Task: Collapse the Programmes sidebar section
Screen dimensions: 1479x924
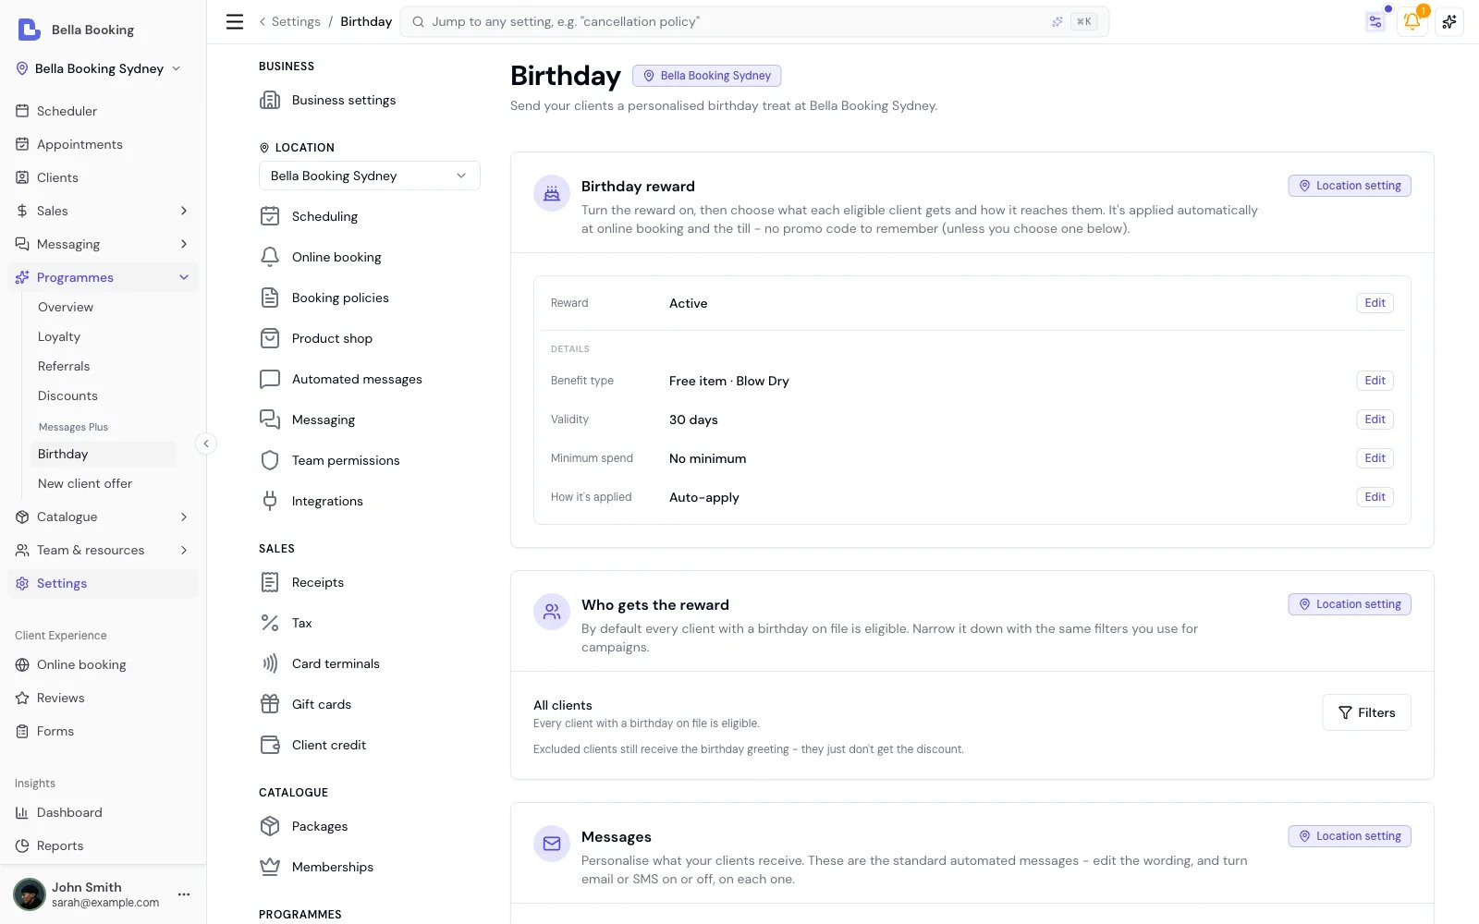Action: coord(184,277)
